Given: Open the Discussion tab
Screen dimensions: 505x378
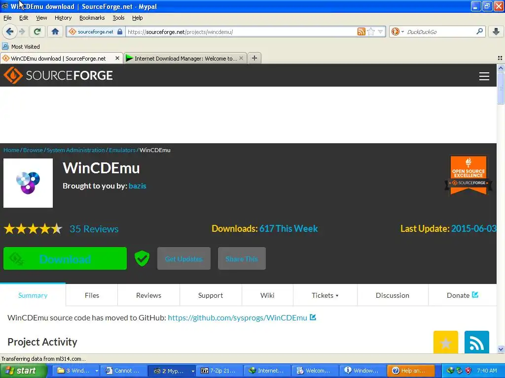Looking at the screenshot, I should coord(392,295).
